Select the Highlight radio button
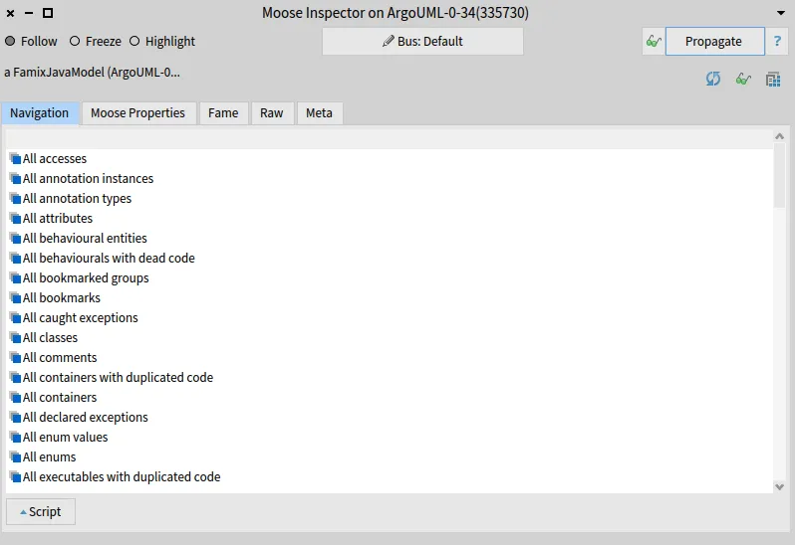The image size is (795, 545). click(x=134, y=42)
